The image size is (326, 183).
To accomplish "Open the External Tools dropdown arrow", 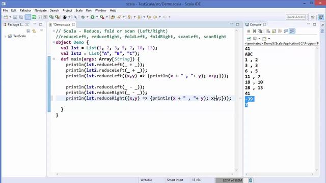I will pos(106,17).
